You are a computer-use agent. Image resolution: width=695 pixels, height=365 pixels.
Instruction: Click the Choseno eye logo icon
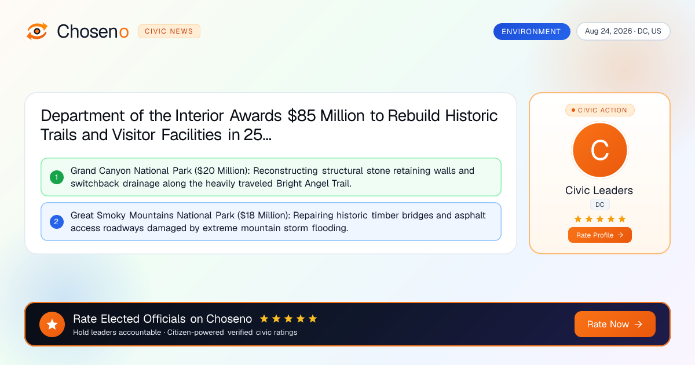(x=37, y=31)
